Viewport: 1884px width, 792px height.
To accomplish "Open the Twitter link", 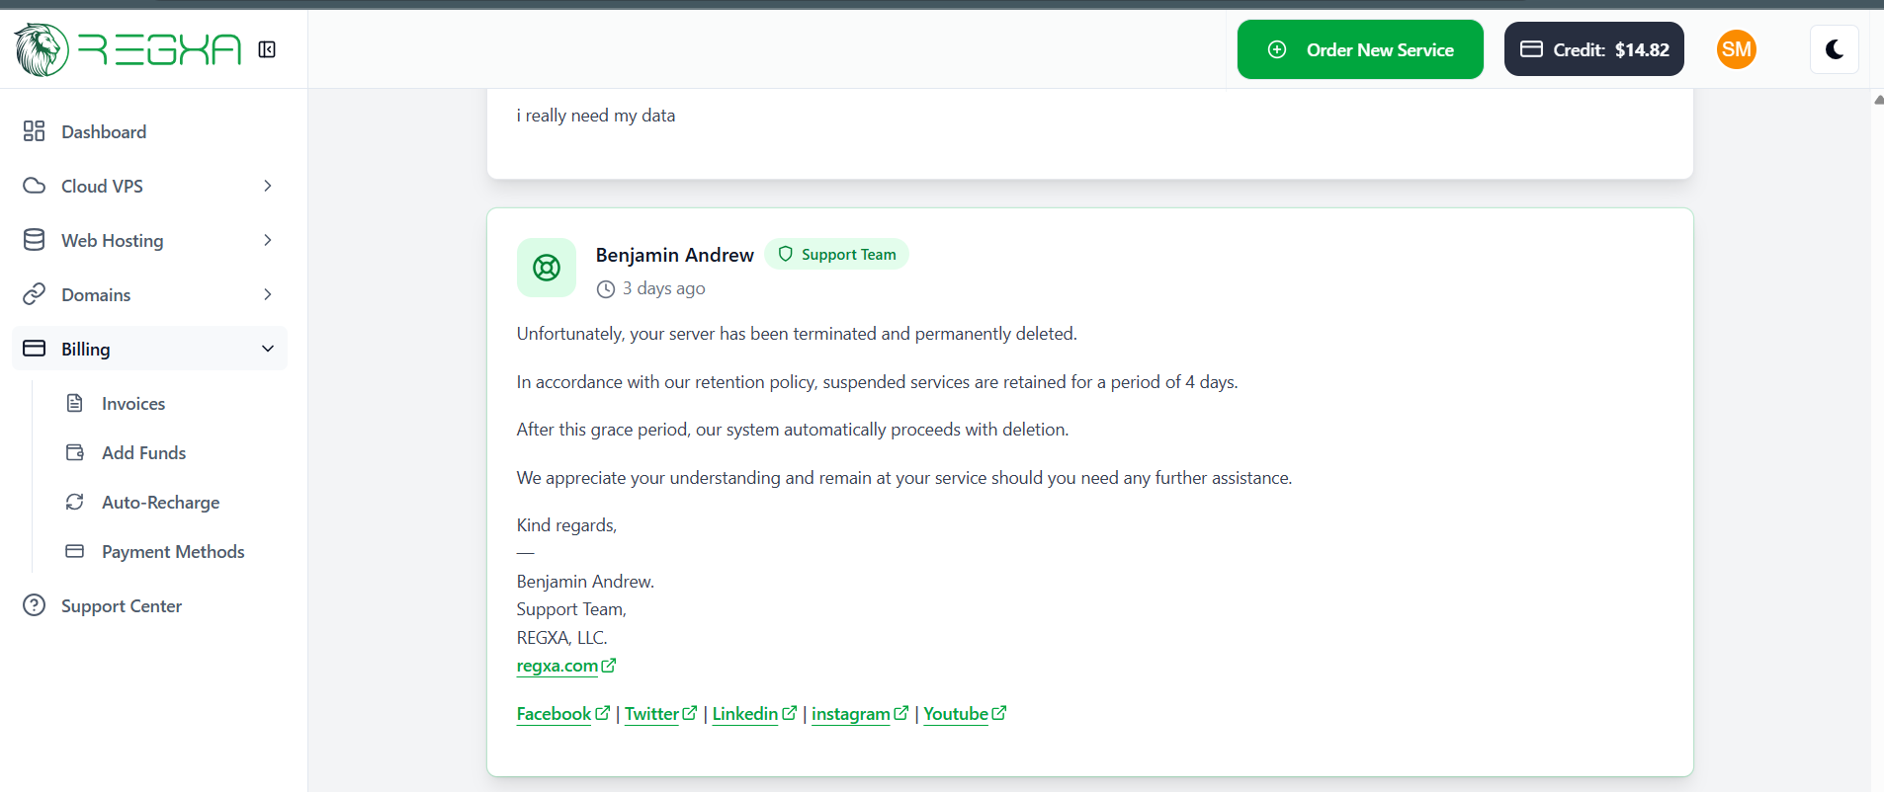I will 652,713.
